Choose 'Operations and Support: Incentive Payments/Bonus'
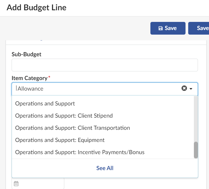The width and height of the screenshot is (209, 189). 80,152
